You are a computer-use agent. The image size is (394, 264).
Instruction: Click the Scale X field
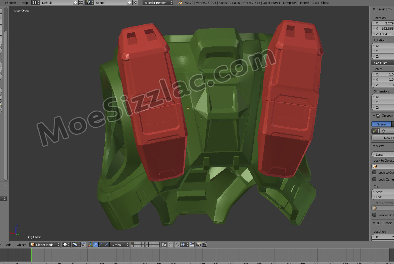(x=383, y=74)
